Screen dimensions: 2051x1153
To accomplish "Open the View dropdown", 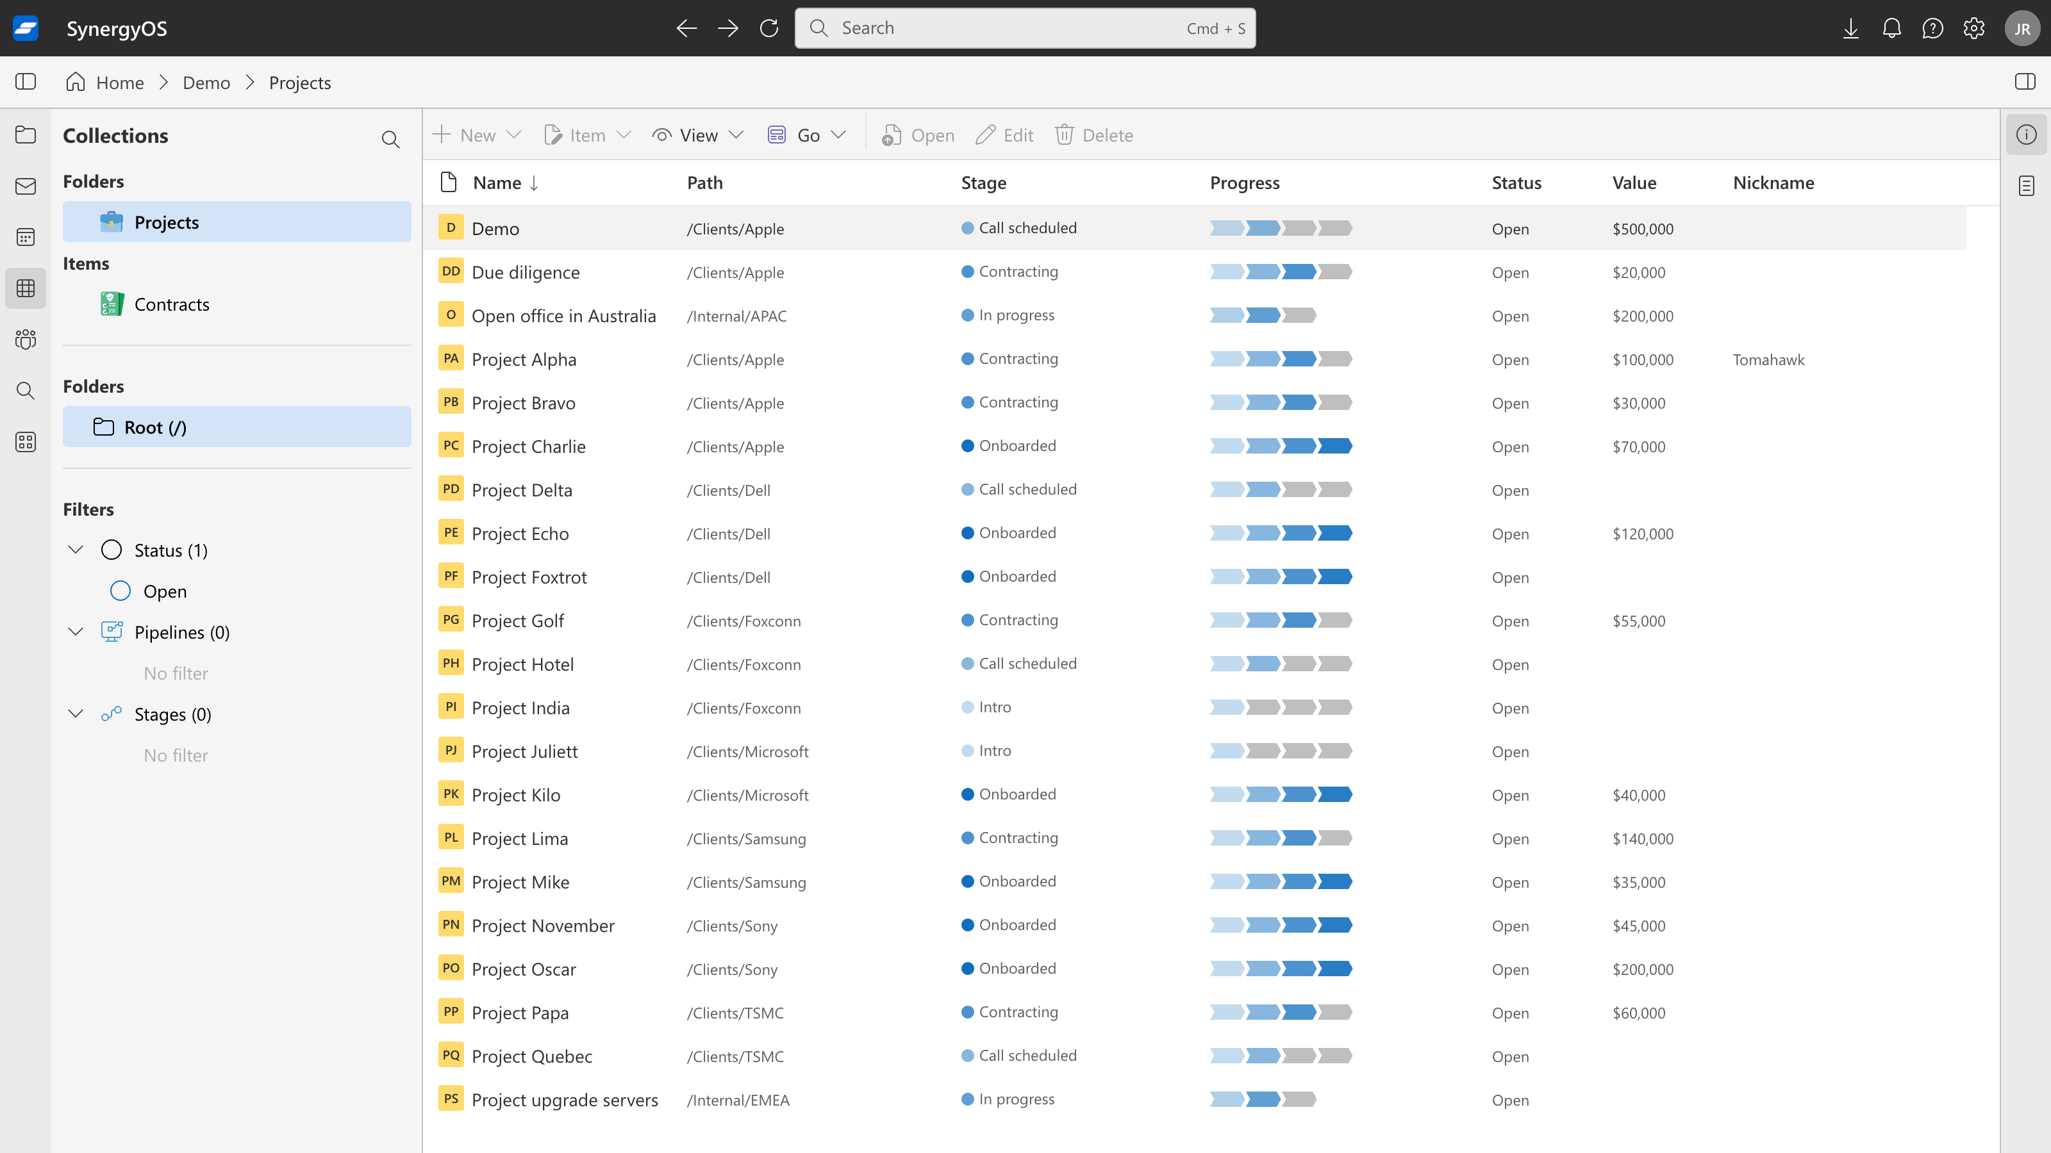I will [x=698, y=135].
